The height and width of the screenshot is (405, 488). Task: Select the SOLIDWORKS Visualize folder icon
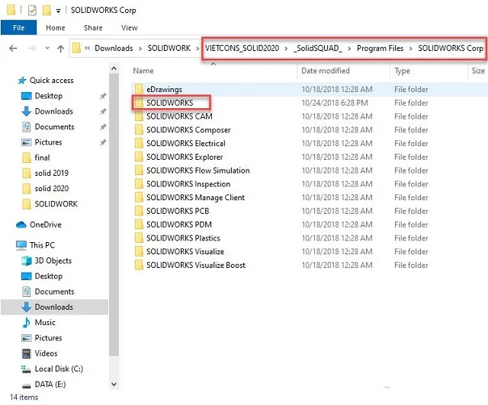click(x=139, y=252)
